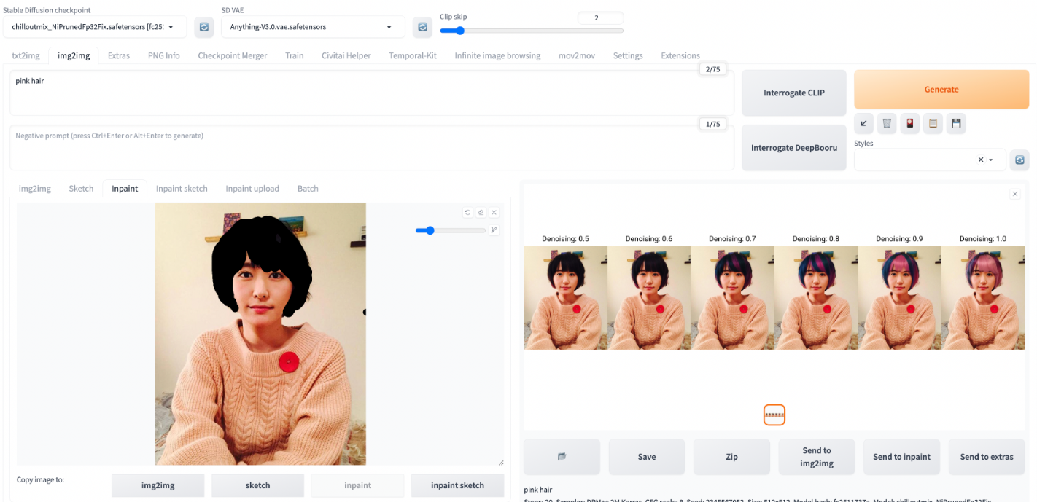Select the Sketch sub-tab
The height and width of the screenshot is (502, 1037).
(81, 188)
